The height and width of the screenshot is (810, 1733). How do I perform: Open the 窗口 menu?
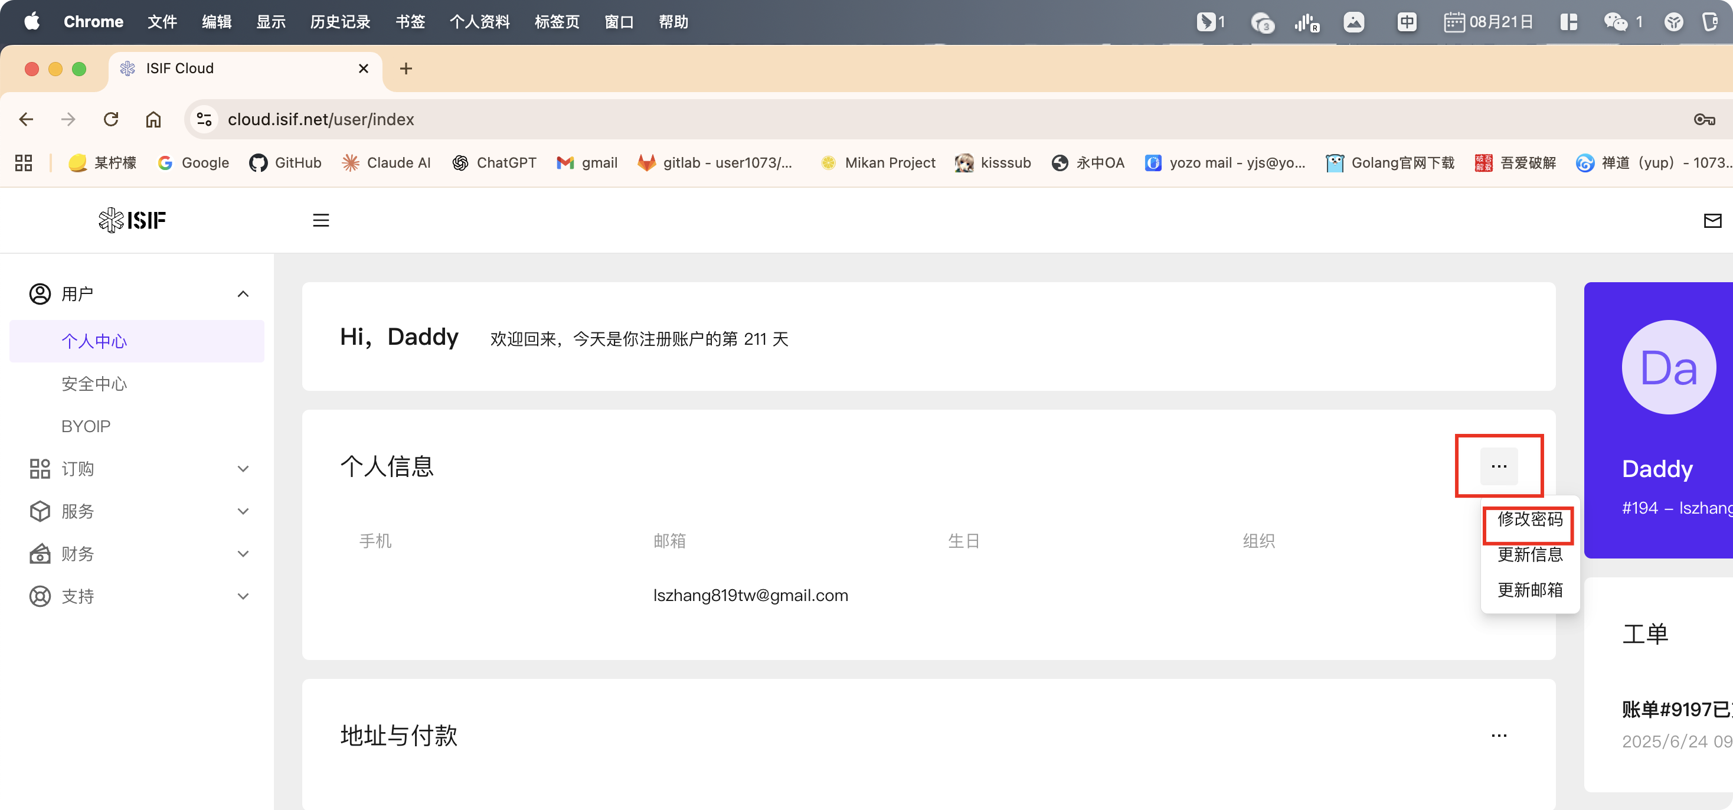[x=619, y=21]
